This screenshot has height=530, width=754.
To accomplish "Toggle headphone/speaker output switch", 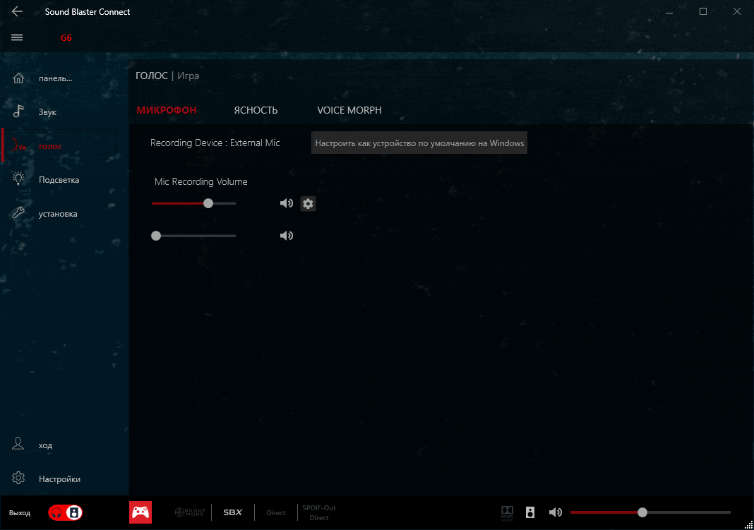I will (66, 513).
